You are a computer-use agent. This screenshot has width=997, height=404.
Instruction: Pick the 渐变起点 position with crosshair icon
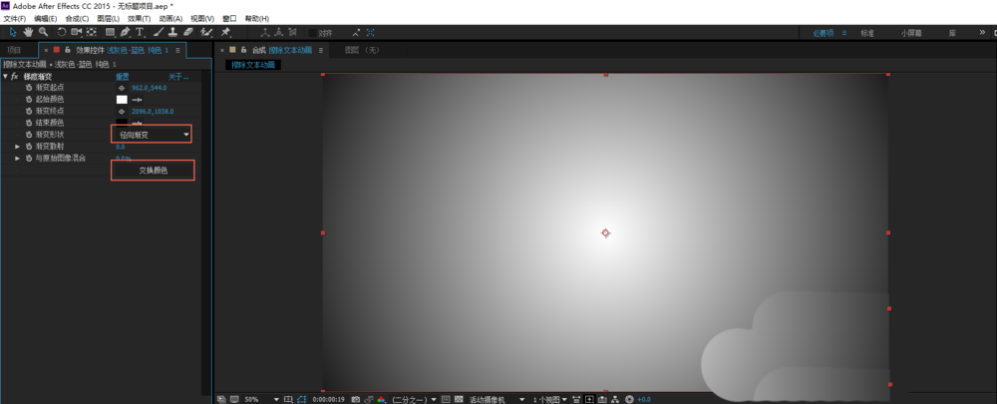click(x=122, y=88)
